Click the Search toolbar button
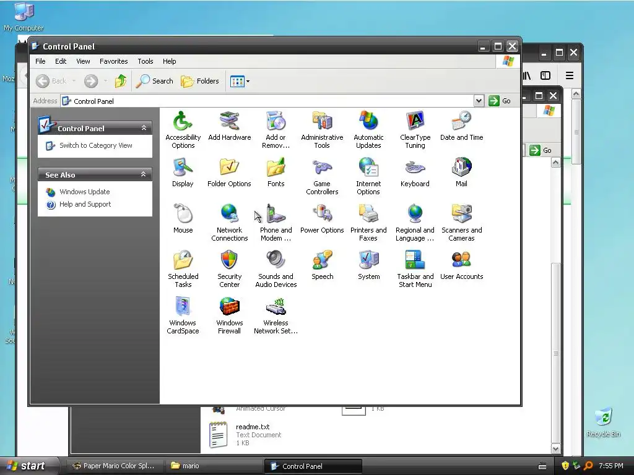 tap(154, 81)
